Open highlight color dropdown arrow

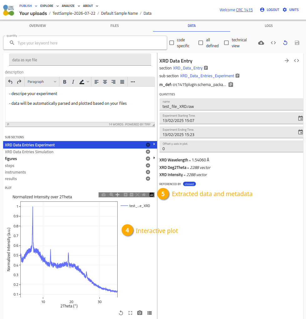pos(88,82)
